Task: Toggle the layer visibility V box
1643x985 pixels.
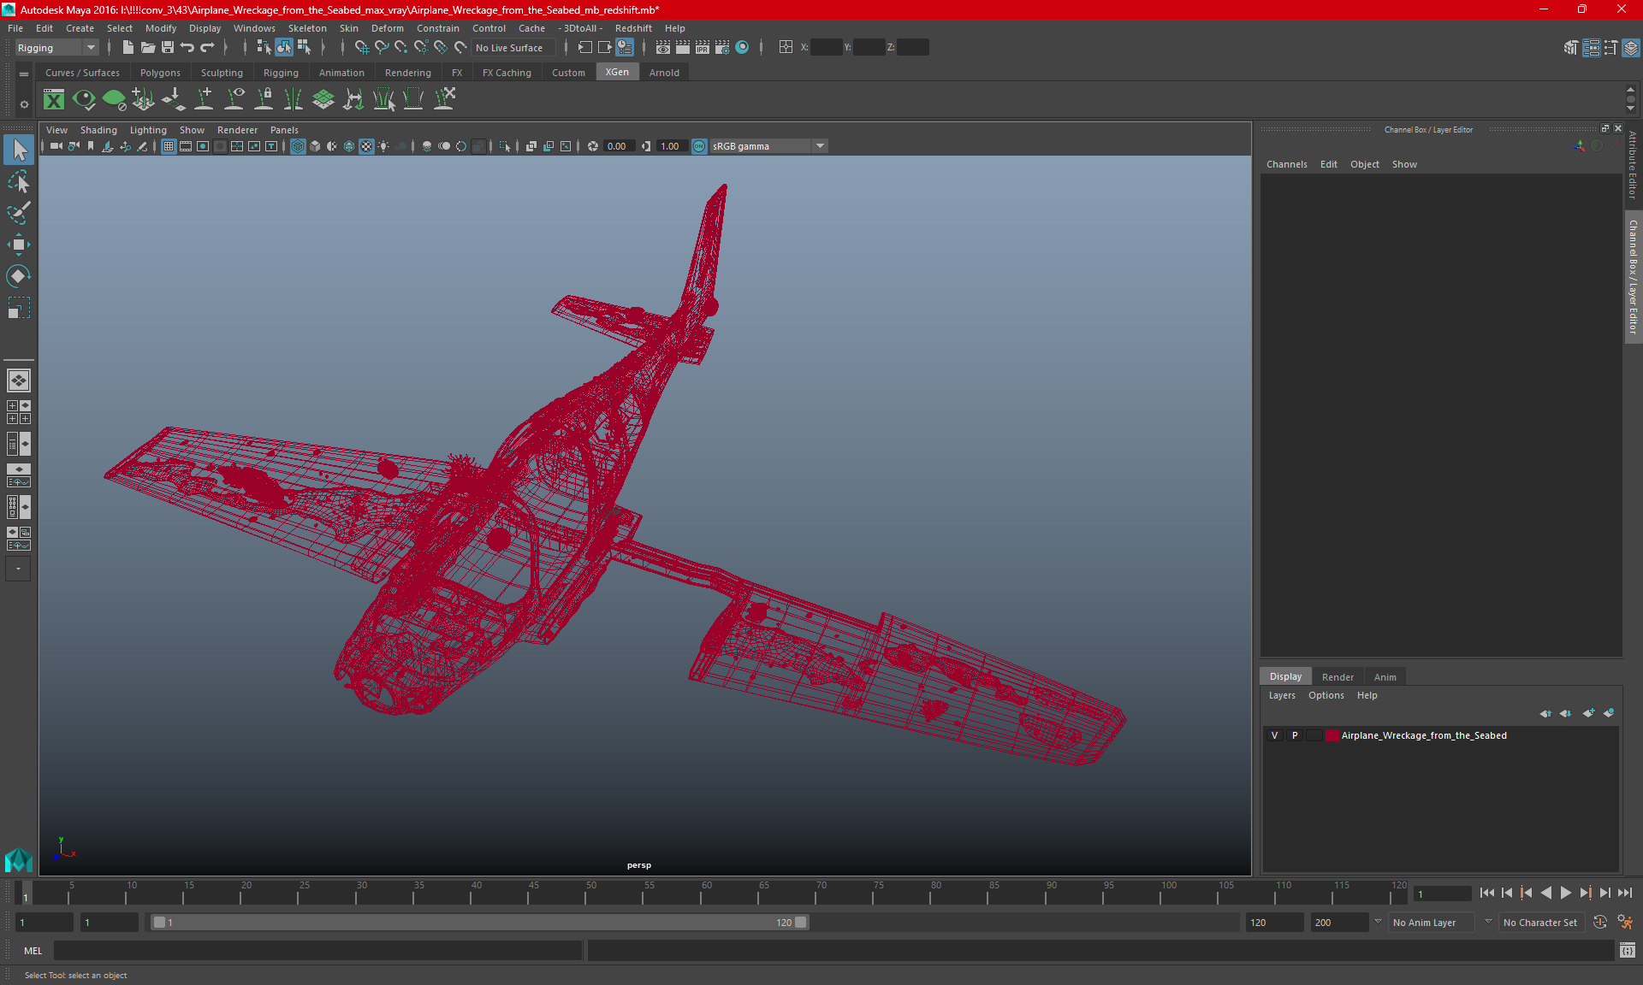Action: pyautogui.click(x=1274, y=735)
